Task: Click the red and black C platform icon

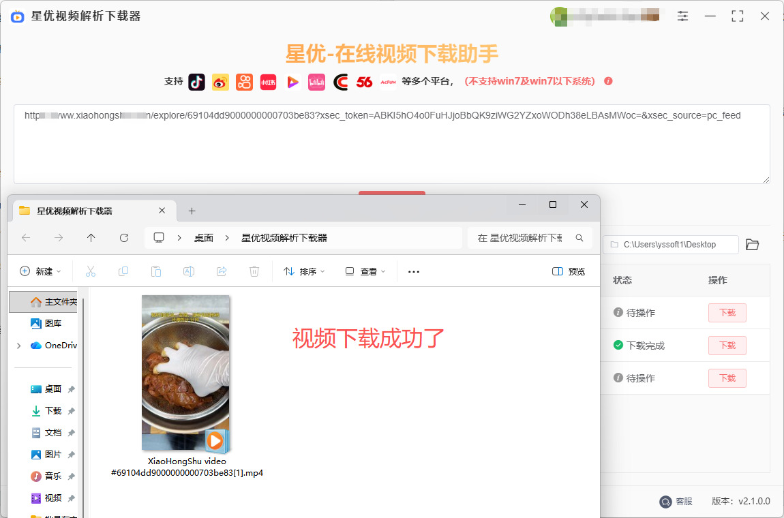Action: [340, 82]
